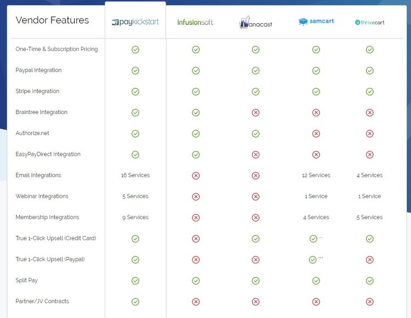Click ThriveCart checkmark for Split Pay

(x=369, y=281)
